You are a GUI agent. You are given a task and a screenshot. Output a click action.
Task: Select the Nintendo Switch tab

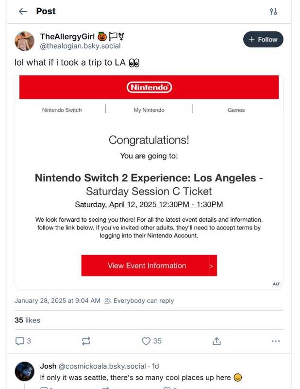click(62, 110)
